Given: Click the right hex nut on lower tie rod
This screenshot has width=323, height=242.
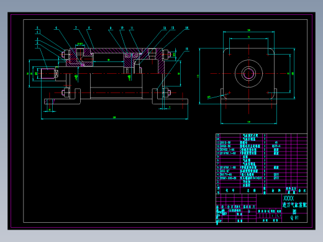Looking at the screenshot, I should 166,92.
